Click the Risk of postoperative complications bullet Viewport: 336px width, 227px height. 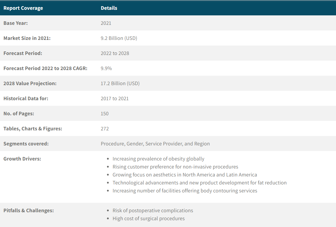(153, 210)
